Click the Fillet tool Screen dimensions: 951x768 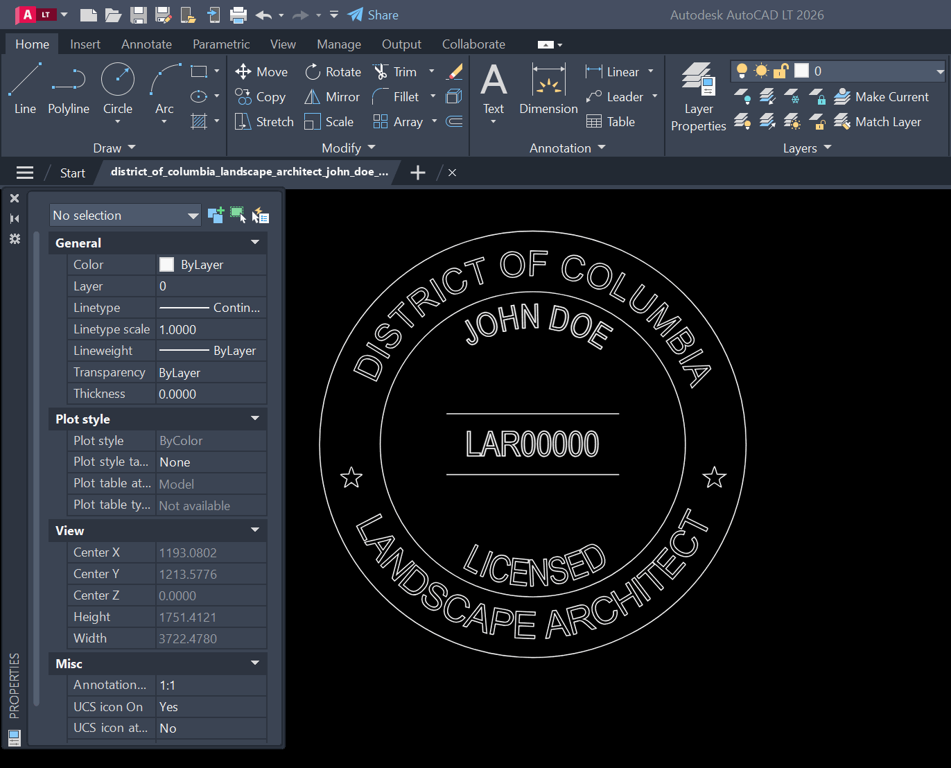coord(396,96)
